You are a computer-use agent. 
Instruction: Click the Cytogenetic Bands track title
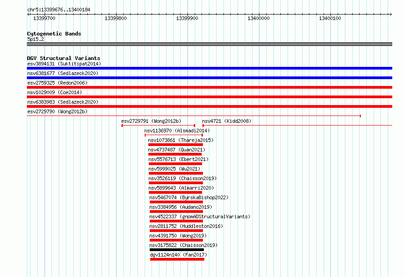pos(54,34)
